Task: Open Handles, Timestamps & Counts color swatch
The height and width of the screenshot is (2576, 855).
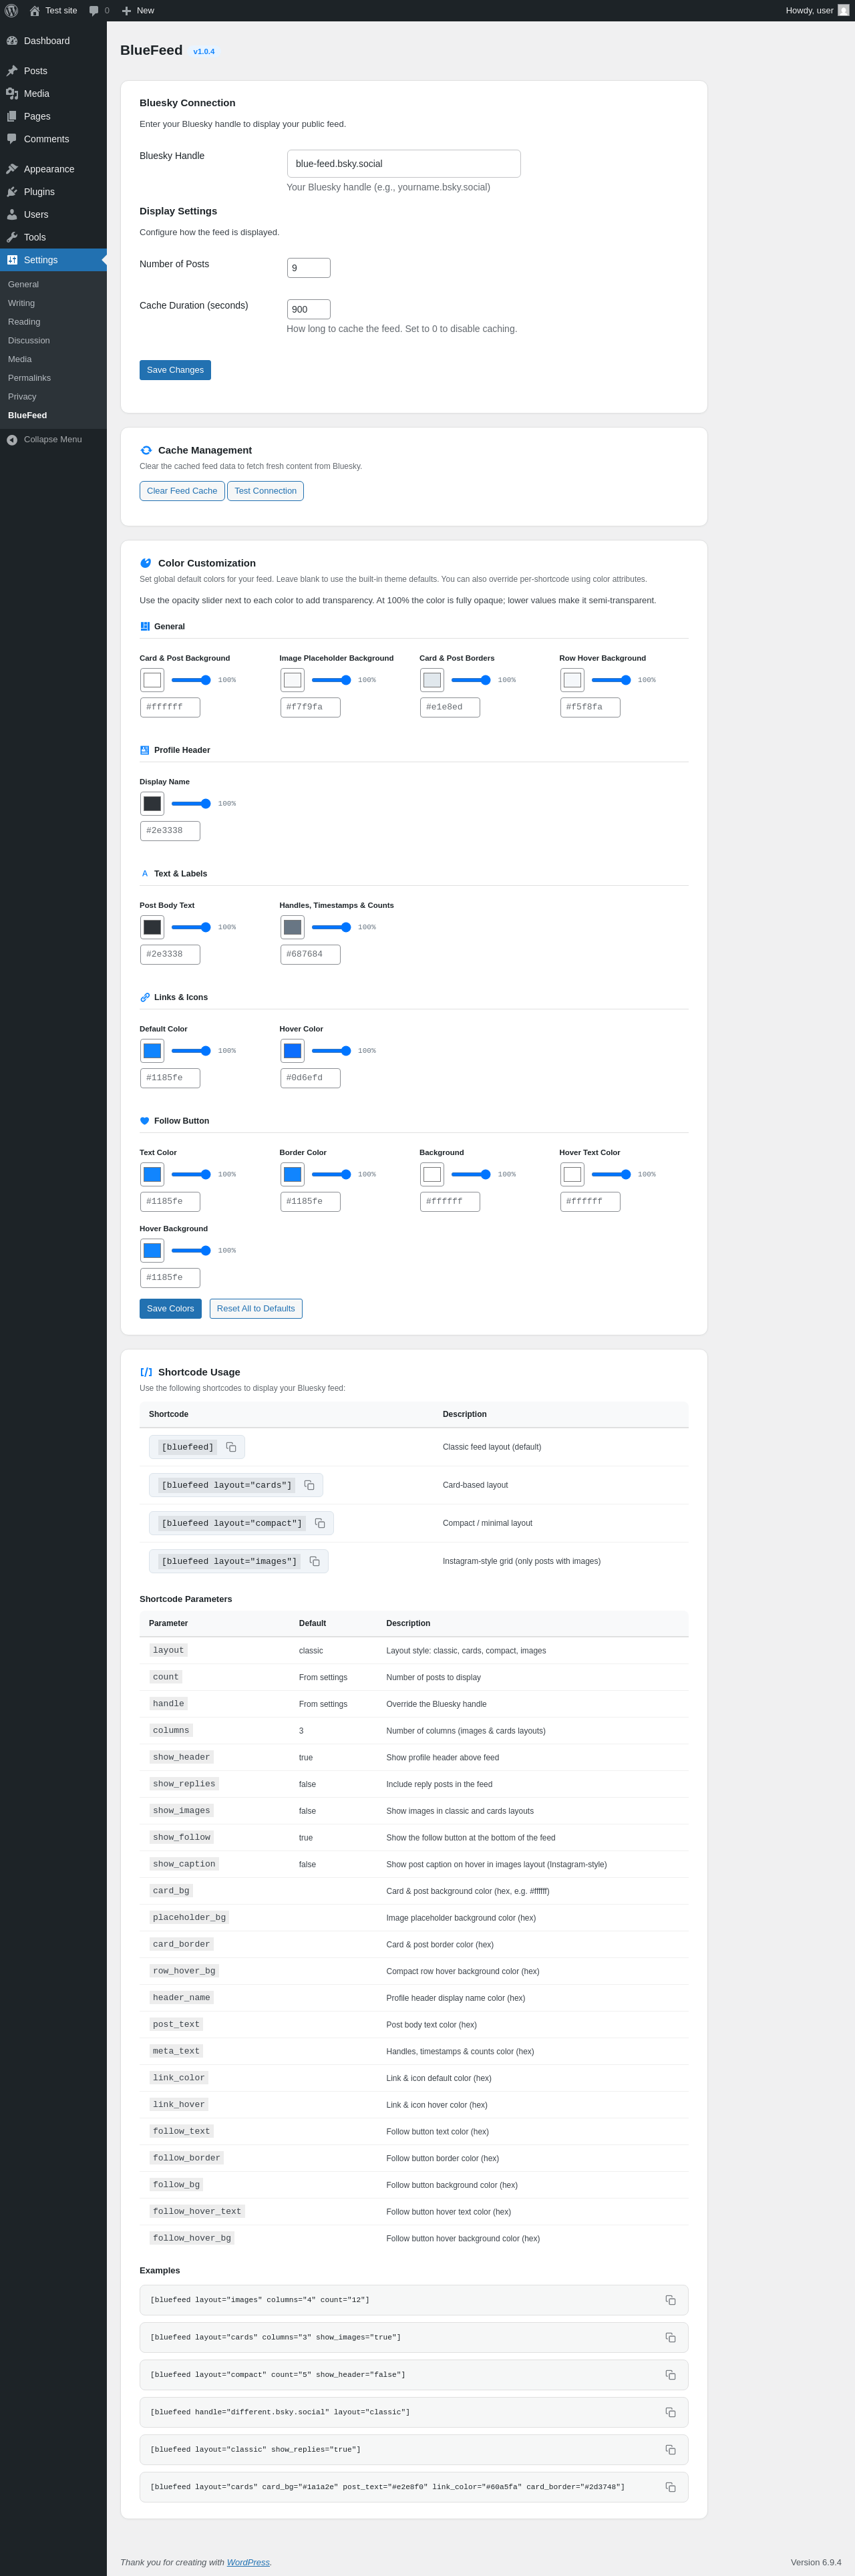Action: (292, 927)
